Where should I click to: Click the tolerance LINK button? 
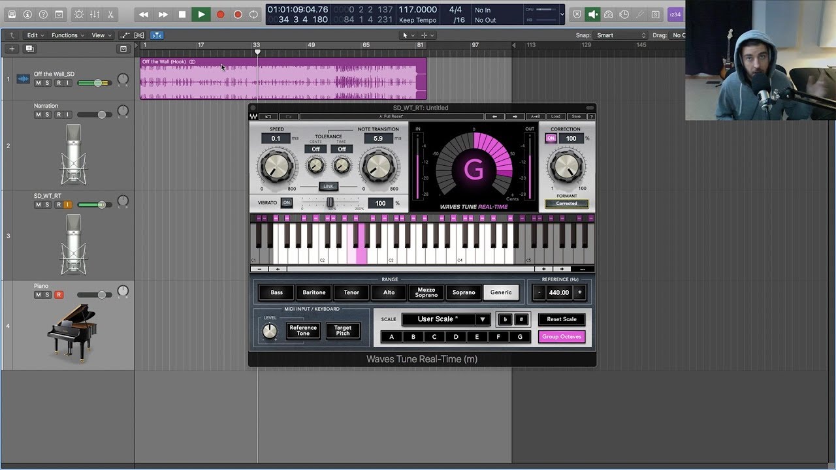pyautogui.click(x=329, y=186)
